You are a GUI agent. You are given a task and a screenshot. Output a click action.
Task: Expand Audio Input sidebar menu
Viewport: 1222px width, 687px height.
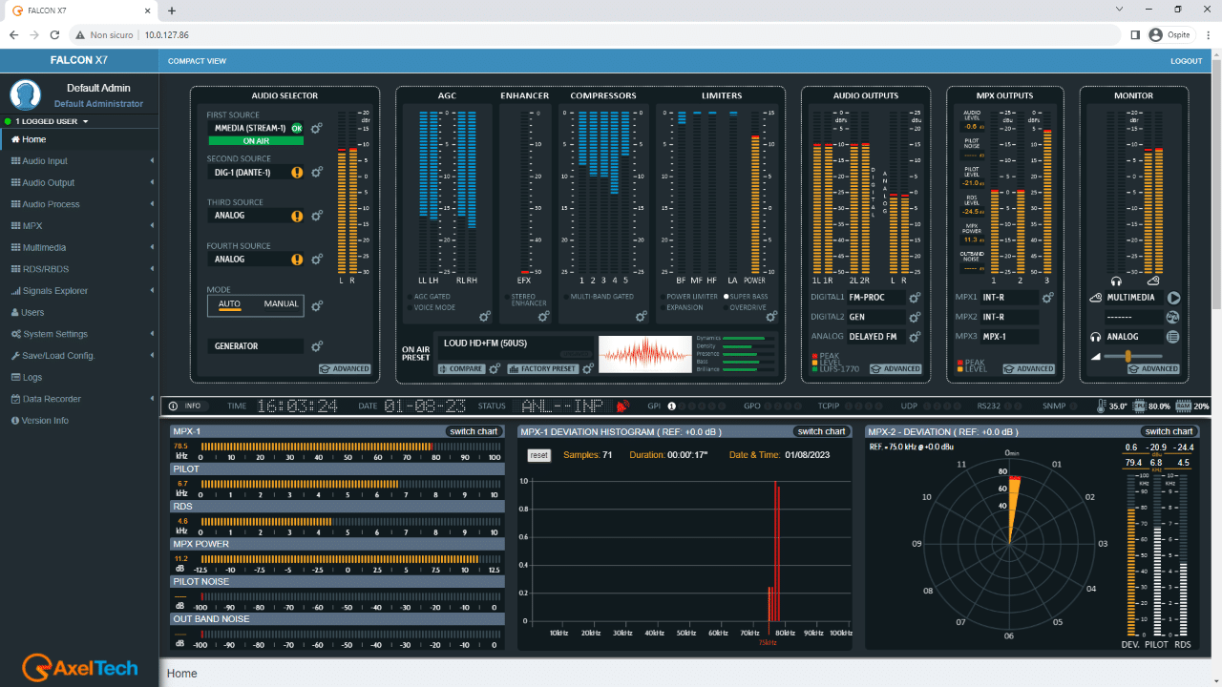79,161
